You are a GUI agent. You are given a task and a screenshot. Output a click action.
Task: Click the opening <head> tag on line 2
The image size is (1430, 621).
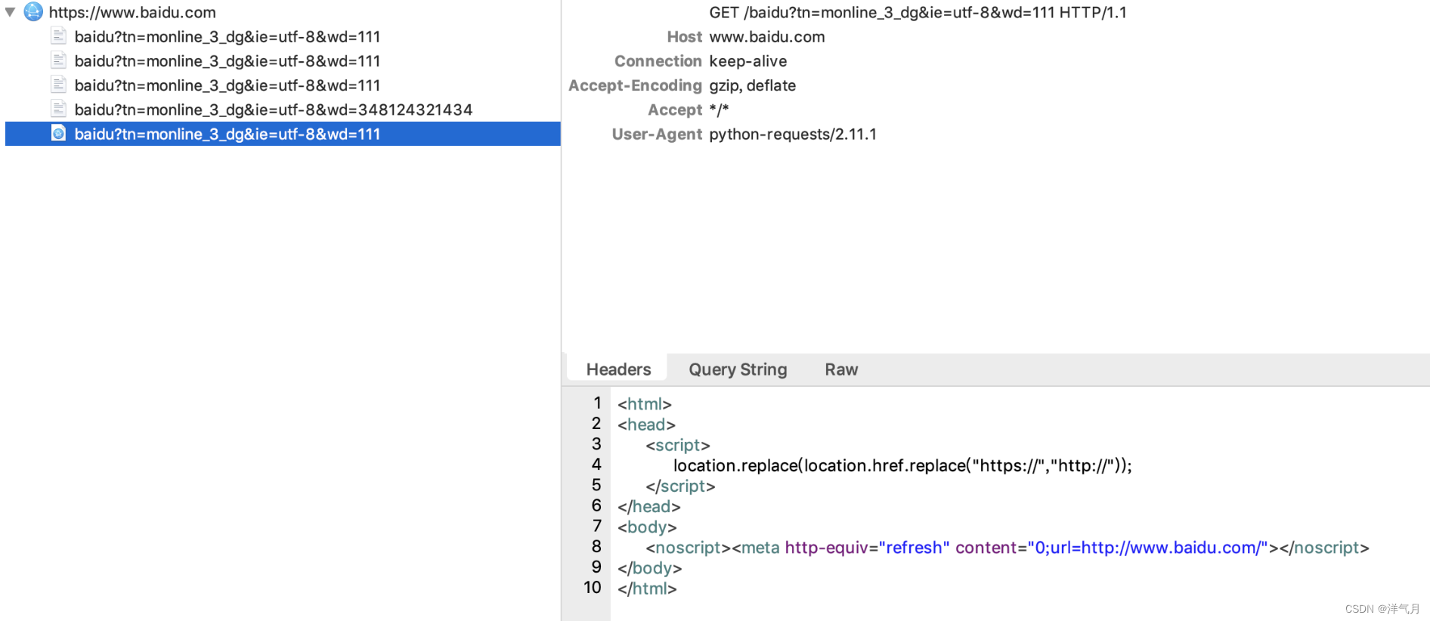[646, 425]
